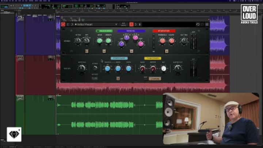
Task: Click the red section label in top rack
Action: tap(164, 31)
